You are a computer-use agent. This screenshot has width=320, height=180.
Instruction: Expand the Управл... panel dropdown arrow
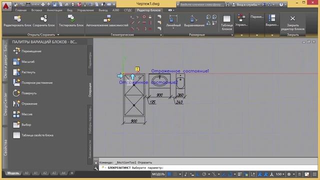tap(241, 35)
